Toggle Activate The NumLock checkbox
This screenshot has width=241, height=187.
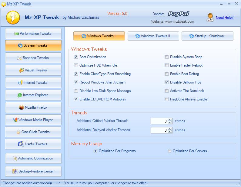click(167, 91)
